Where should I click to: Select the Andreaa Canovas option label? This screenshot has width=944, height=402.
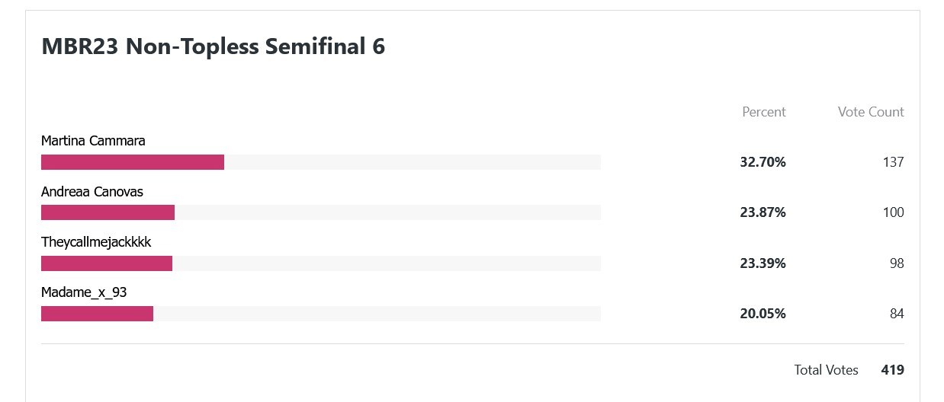pyautogui.click(x=92, y=192)
